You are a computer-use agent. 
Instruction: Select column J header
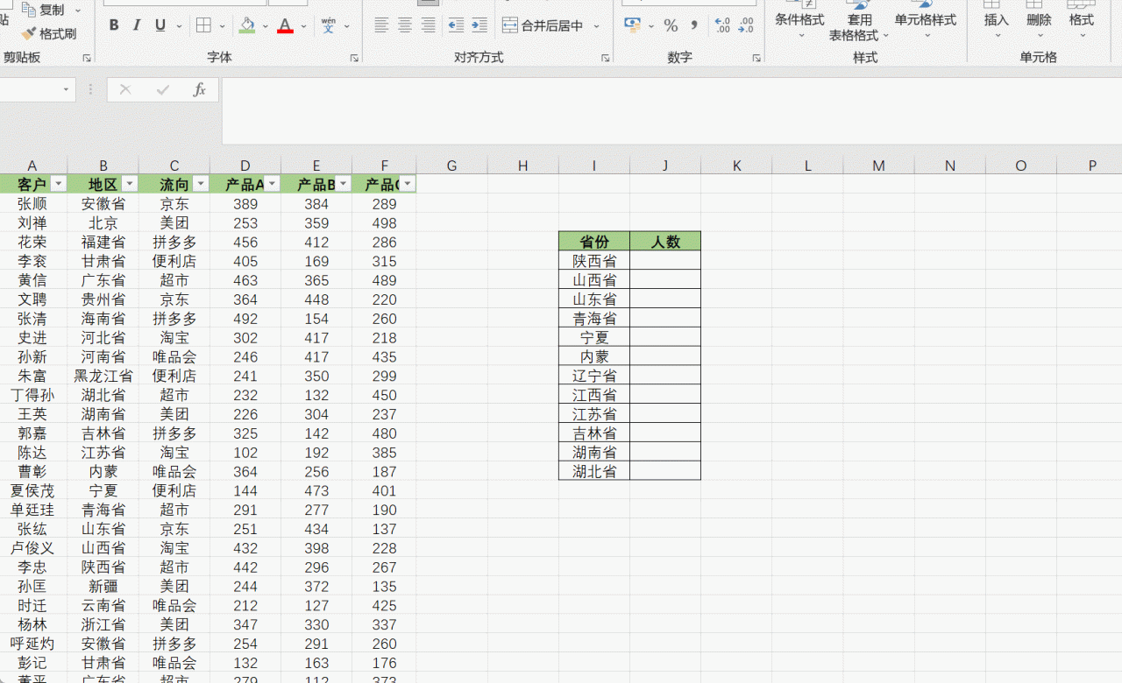point(665,165)
